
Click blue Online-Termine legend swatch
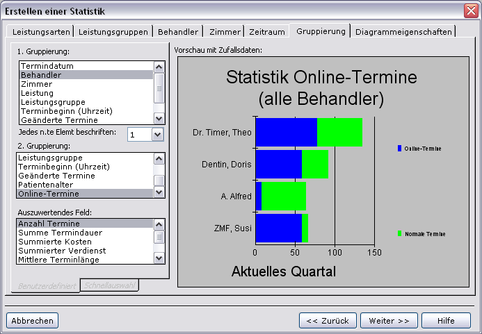tap(400, 149)
